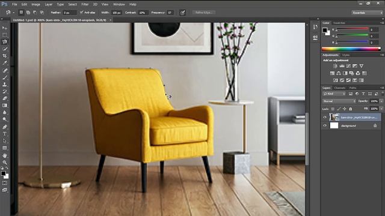Open the Color panel options menu

[382, 23]
